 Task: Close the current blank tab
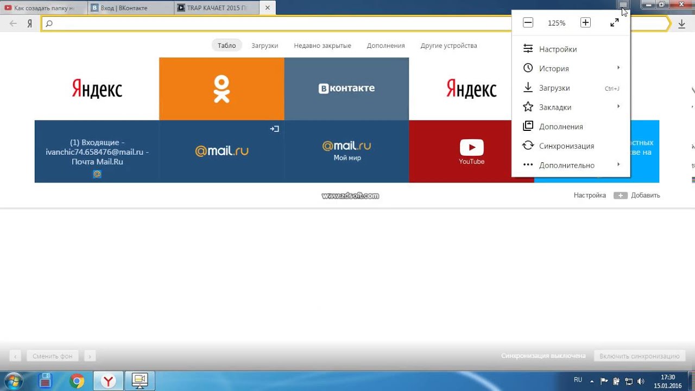pyautogui.click(x=268, y=8)
